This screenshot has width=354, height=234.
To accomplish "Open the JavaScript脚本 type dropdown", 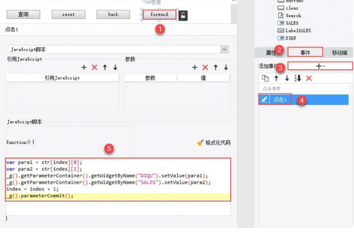I will (x=224, y=50).
